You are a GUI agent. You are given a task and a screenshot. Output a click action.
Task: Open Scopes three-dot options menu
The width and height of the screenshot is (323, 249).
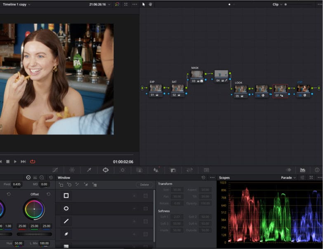pos(320,177)
